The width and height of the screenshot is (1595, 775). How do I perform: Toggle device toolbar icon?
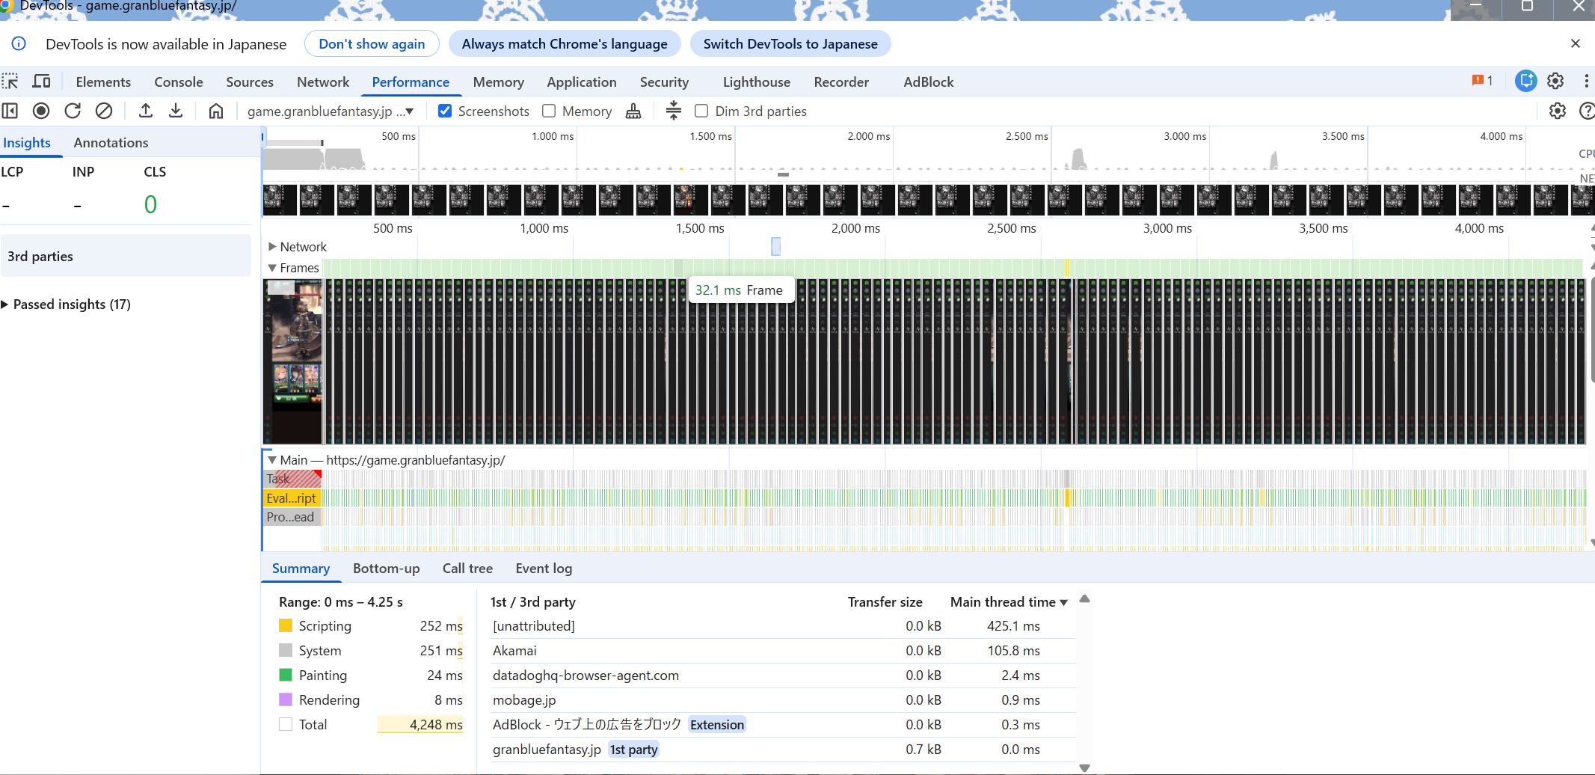[x=42, y=82]
